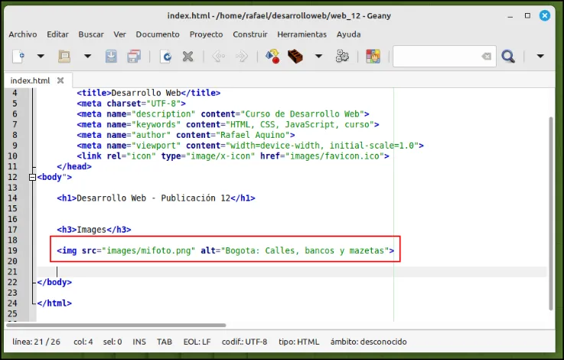Image resolution: width=564 pixels, height=360 pixels.
Task: Compile the file using compile icon
Action: [x=272, y=57]
